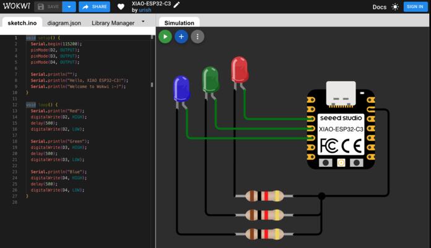Start the simulation with play button
Image resolution: width=431 pixels, height=248 pixels.
tap(165, 37)
